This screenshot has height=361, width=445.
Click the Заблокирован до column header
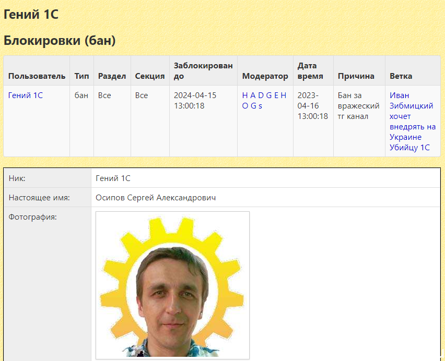tap(203, 71)
